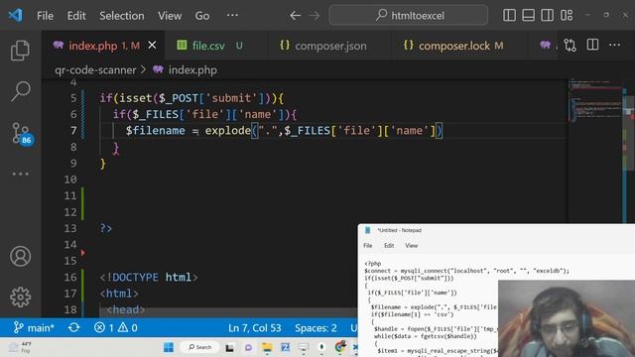Open the Accounts menu in the activity bar

click(20, 256)
